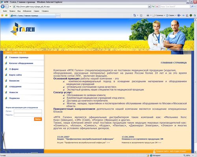
Task: Open the Избранное menu
Action: pos(27,11)
